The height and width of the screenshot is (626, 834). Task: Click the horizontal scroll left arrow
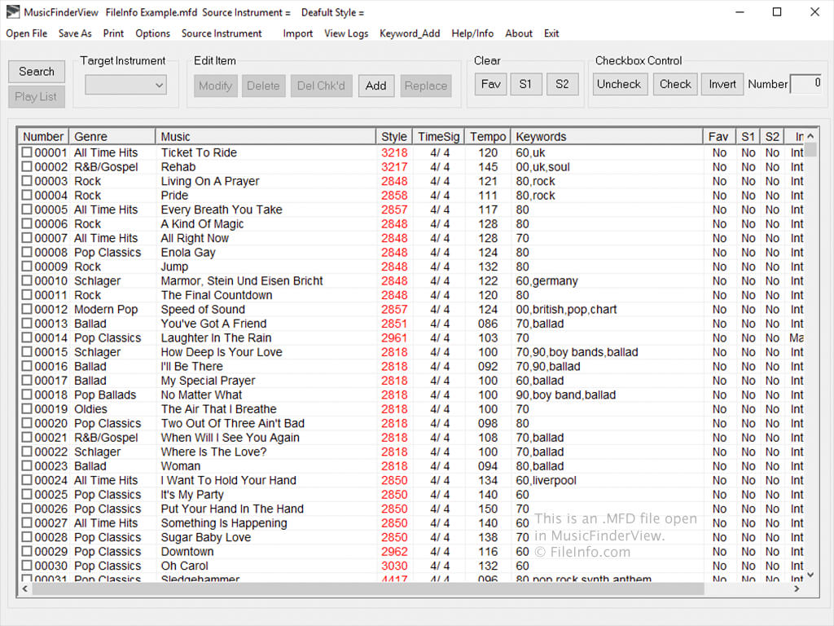(x=25, y=589)
